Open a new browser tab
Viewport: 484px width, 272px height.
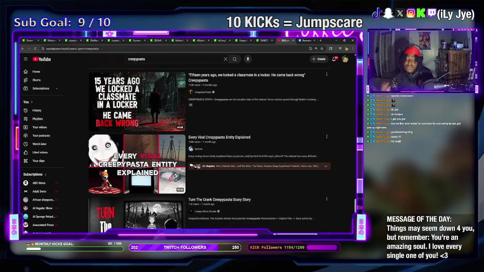(320, 40)
